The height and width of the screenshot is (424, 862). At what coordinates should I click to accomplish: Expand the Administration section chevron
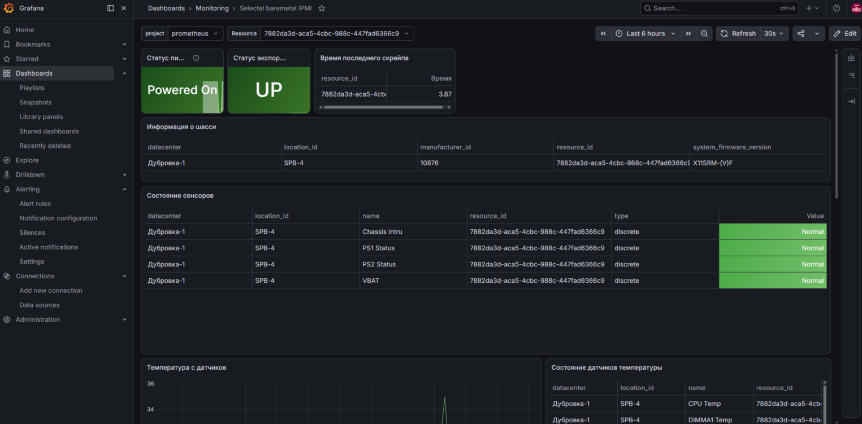(x=124, y=320)
